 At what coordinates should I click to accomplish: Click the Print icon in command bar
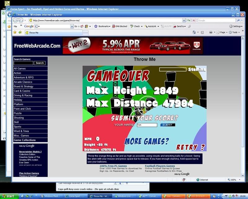(x=211, y=32)
